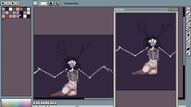Select the Pencil tool
The image size is (191, 107).
coord(188,13)
